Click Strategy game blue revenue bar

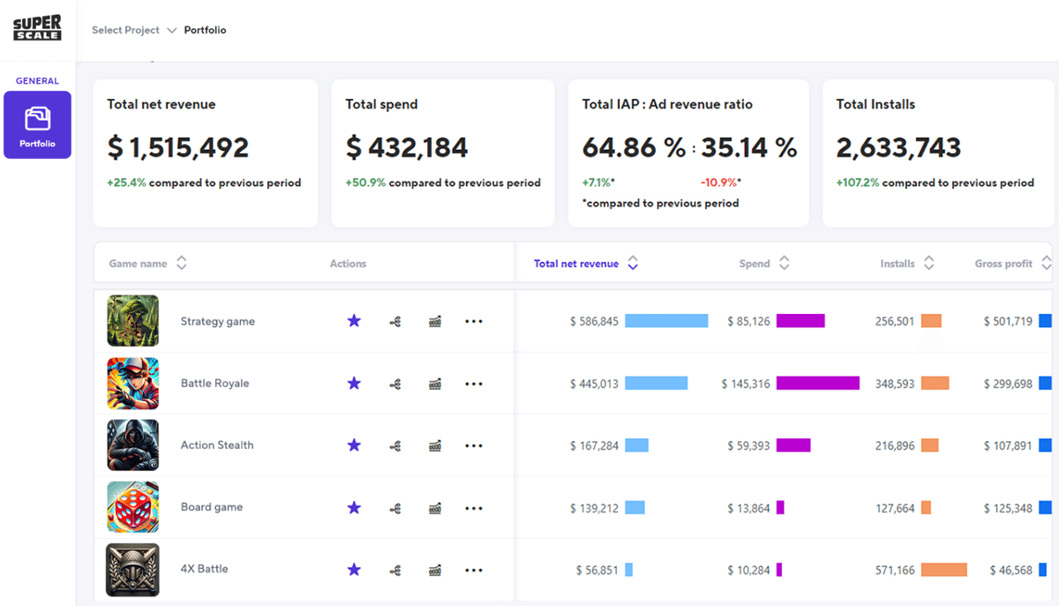click(666, 321)
